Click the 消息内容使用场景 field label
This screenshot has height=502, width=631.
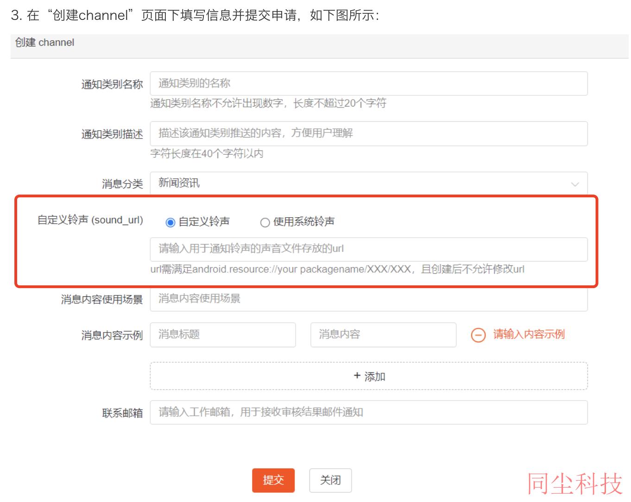coord(102,300)
